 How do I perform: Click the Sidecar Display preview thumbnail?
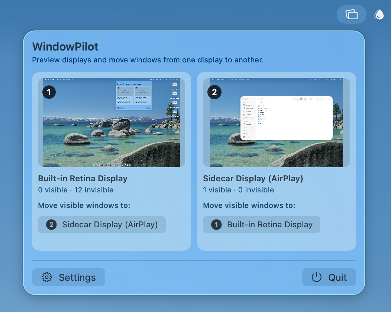point(277,123)
